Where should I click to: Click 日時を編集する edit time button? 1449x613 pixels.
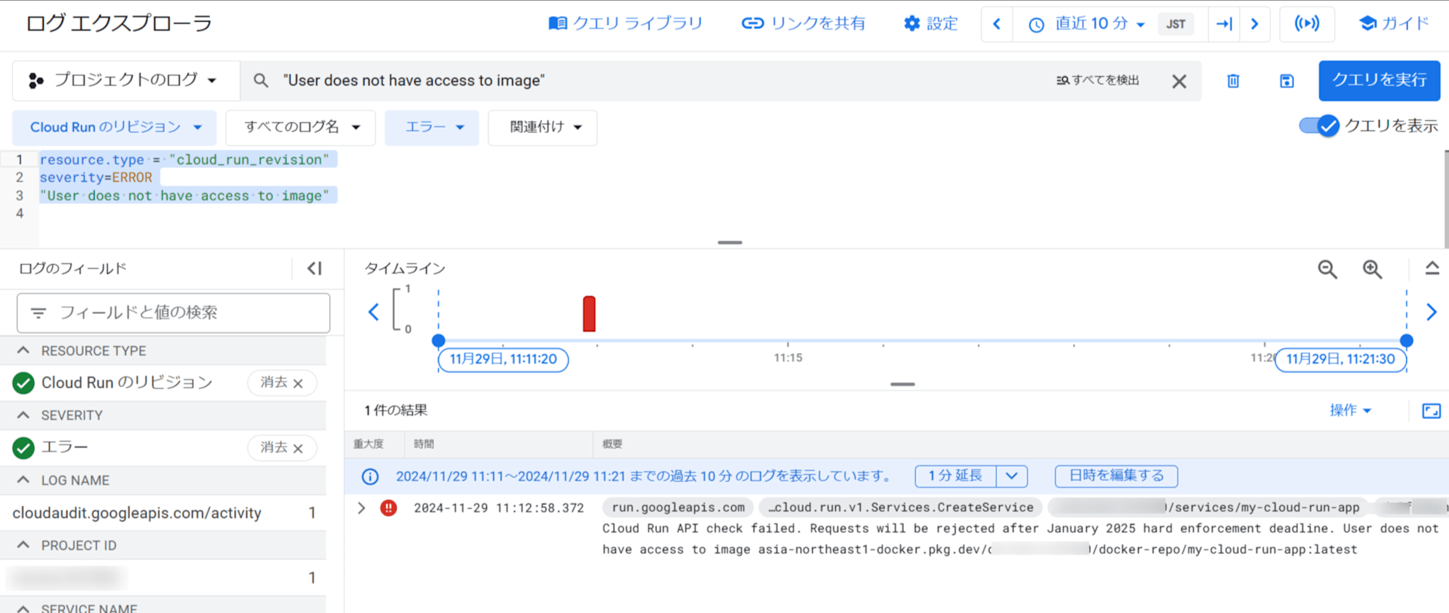[1116, 475]
